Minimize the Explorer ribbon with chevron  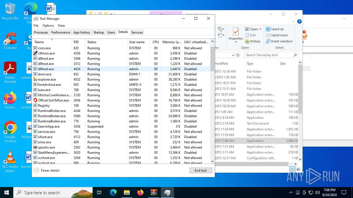tap(293, 21)
